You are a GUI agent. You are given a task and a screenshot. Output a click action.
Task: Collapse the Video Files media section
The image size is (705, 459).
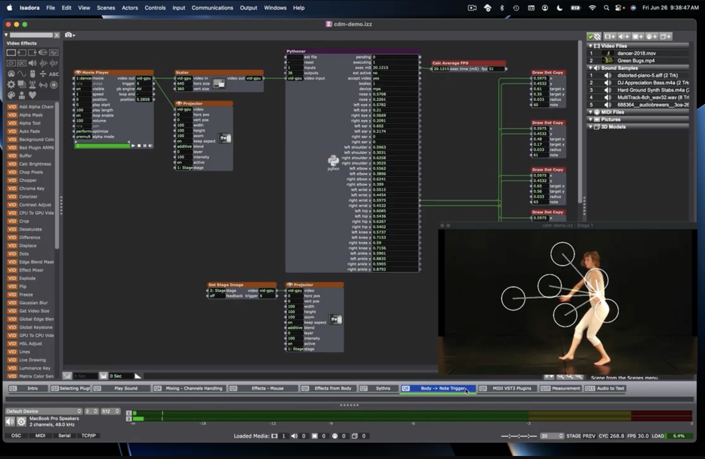click(591, 46)
